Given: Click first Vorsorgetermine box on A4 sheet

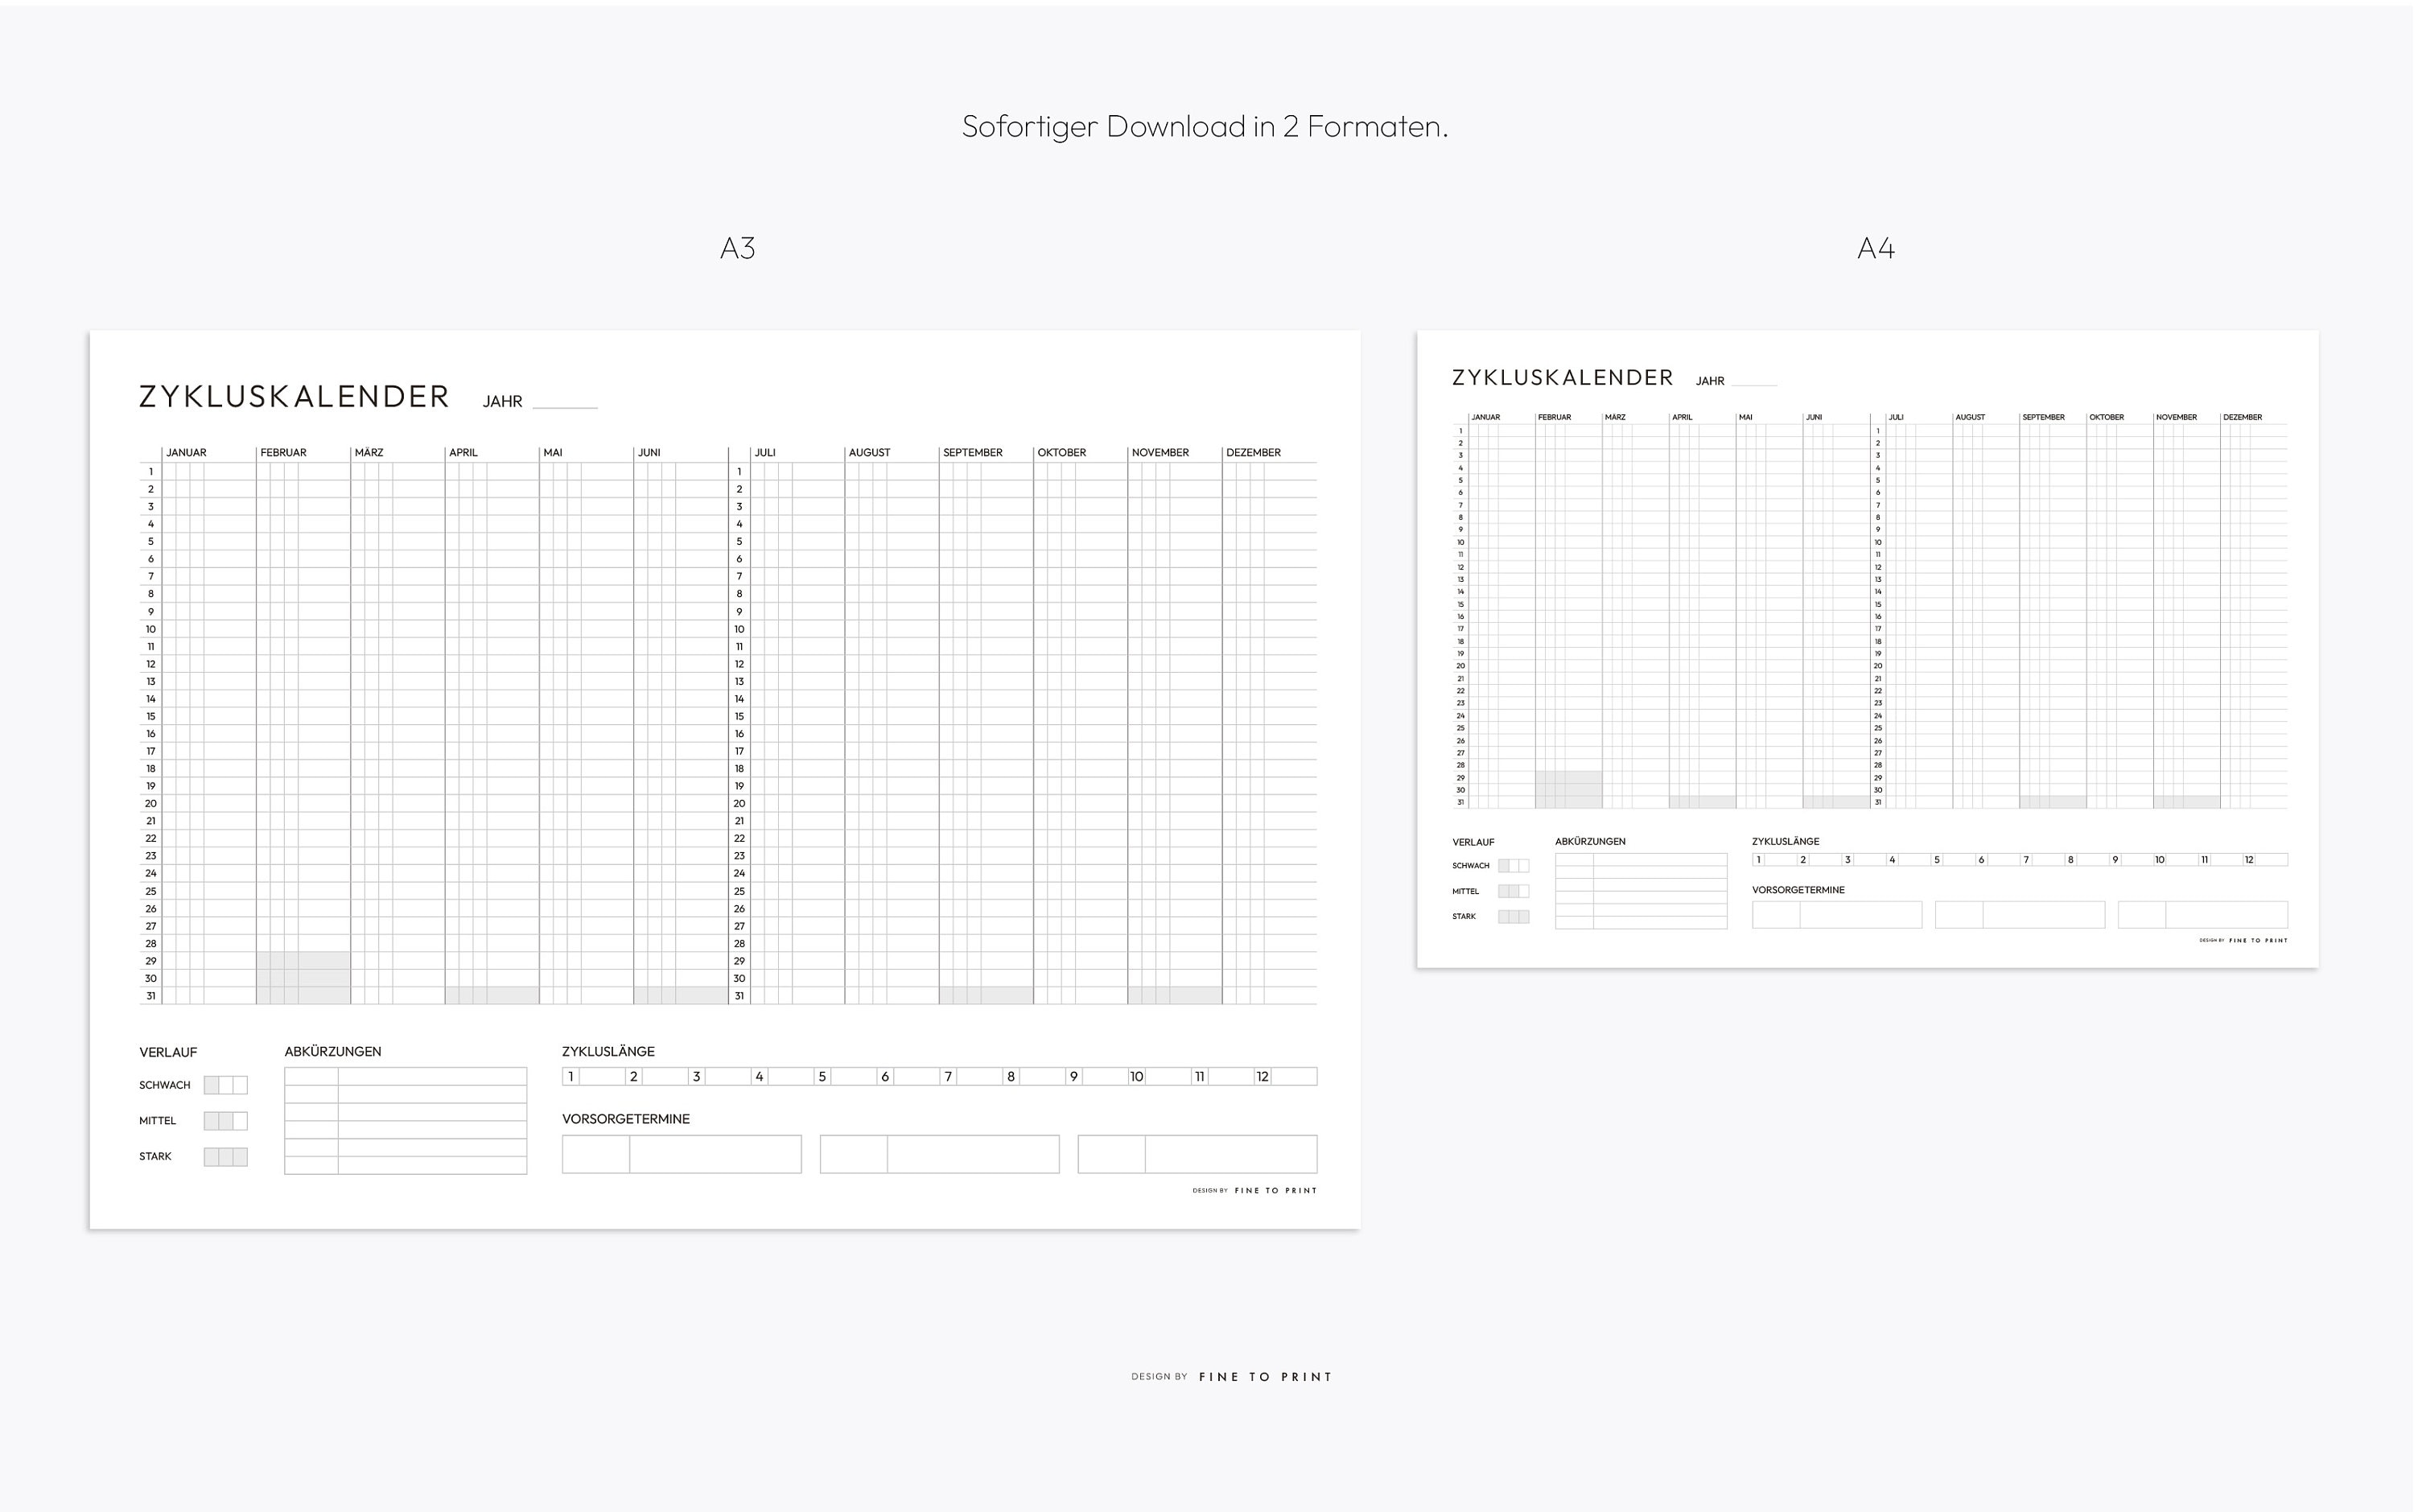Looking at the screenshot, I should coord(1837,915).
